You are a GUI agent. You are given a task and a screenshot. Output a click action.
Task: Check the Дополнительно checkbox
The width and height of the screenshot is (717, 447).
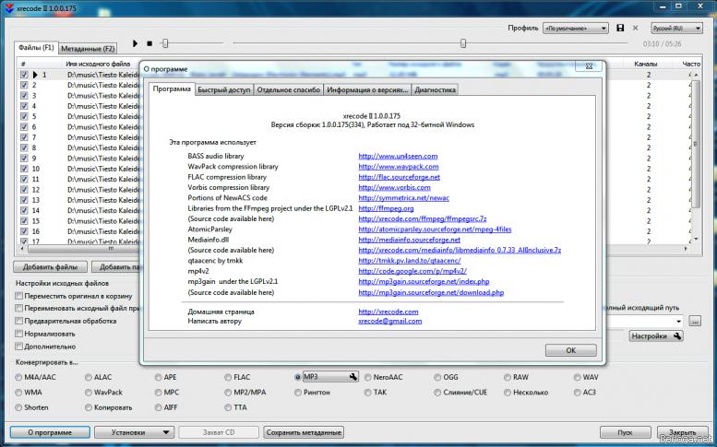19,347
